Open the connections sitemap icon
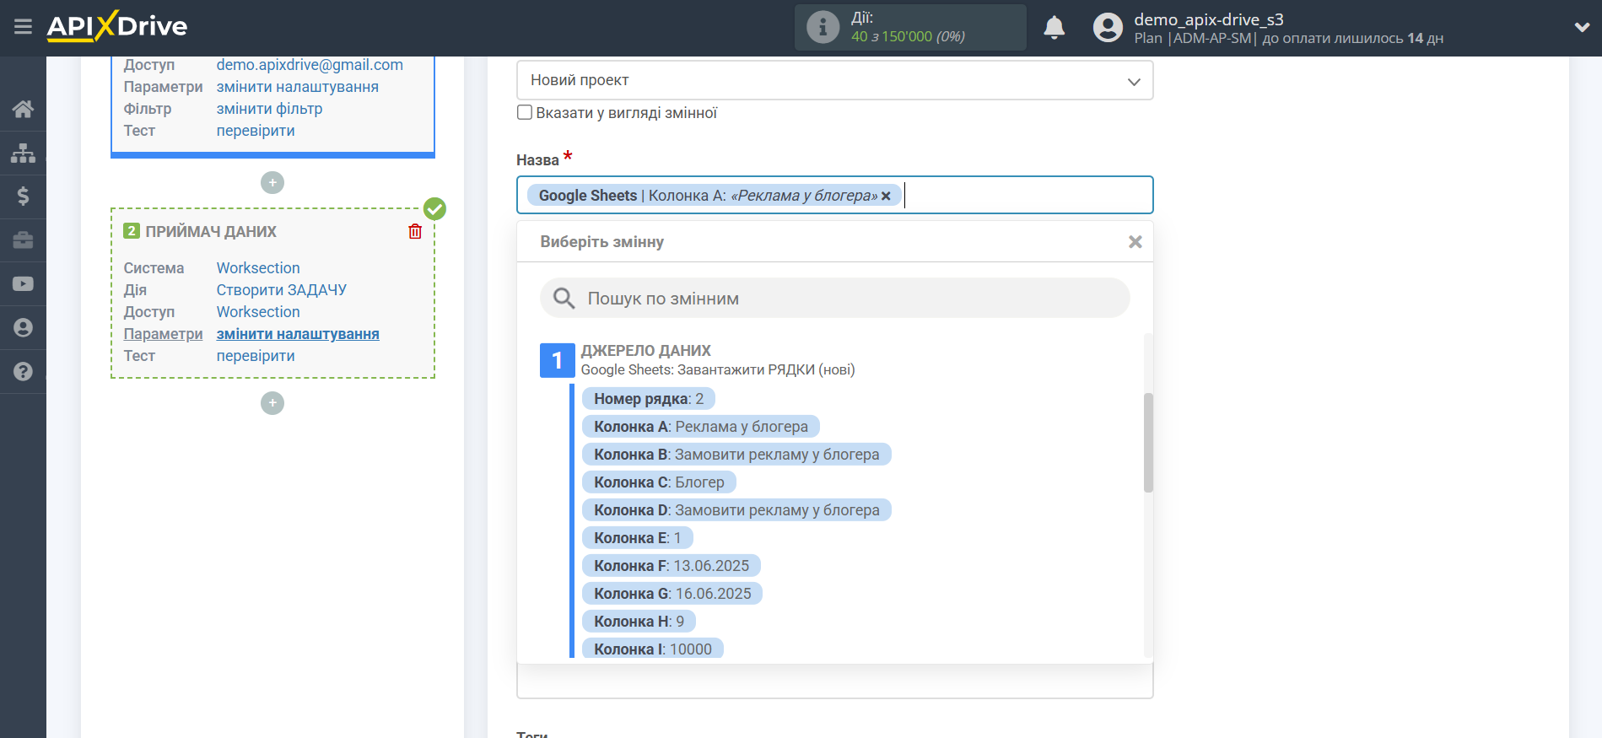Screen dimensions: 1602x738 [23, 153]
